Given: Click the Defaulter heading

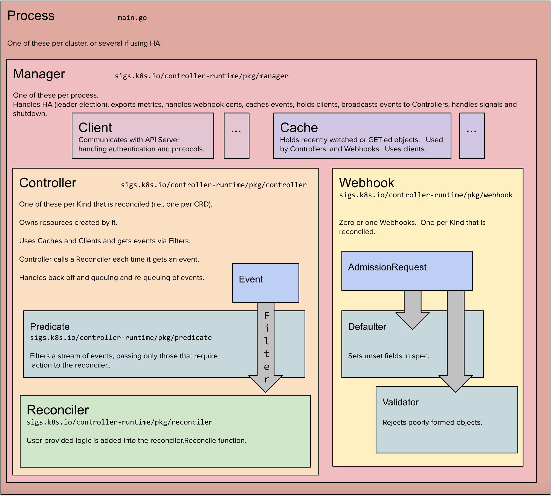Looking at the screenshot, I should coord(367,327).
